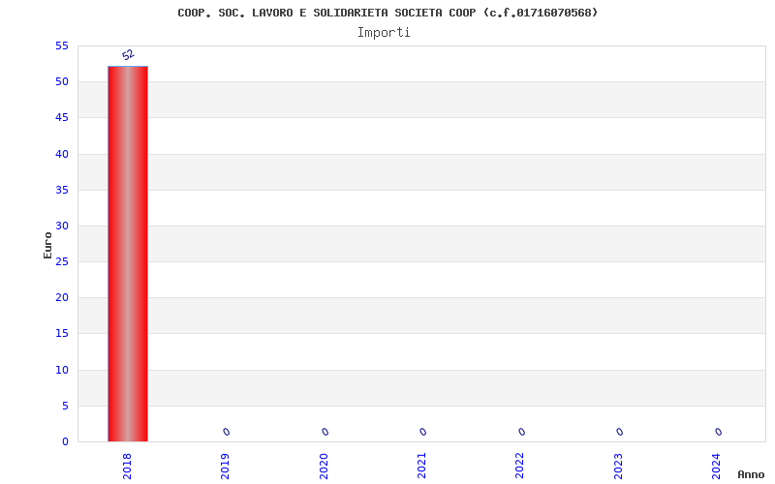Click the 50 y-axis tick label
The height and width of the screenshot is (484, 775).
click(62, 82)
